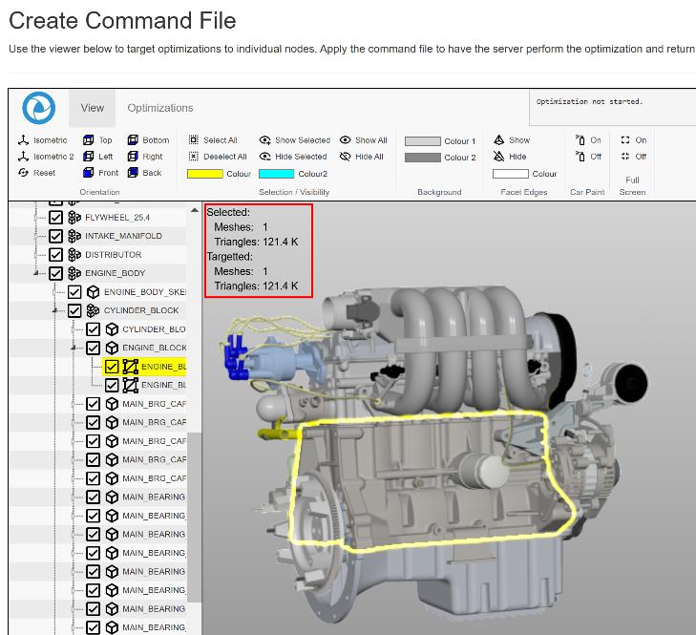Uncheck the INTAKE_MANIFOLD checkbox
The height and width of the screenshot is (635, 696).
click(x=55, y=236)
